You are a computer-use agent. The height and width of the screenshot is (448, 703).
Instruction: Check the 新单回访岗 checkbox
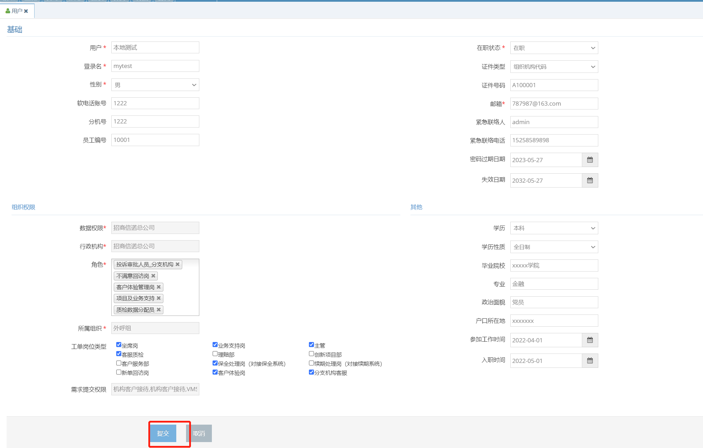119,372
